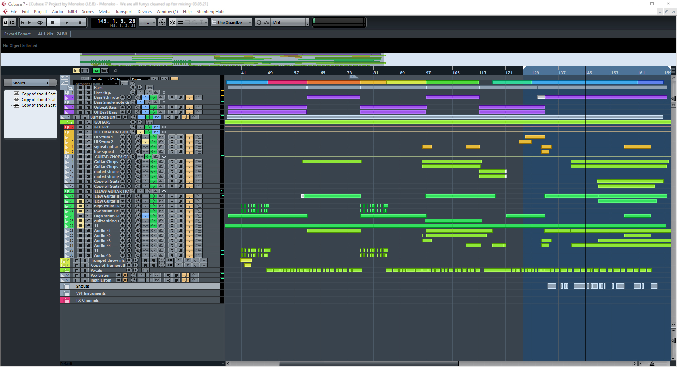677x367 pixels.
Task: Unmute the high strum track 23
Action: 81,206
